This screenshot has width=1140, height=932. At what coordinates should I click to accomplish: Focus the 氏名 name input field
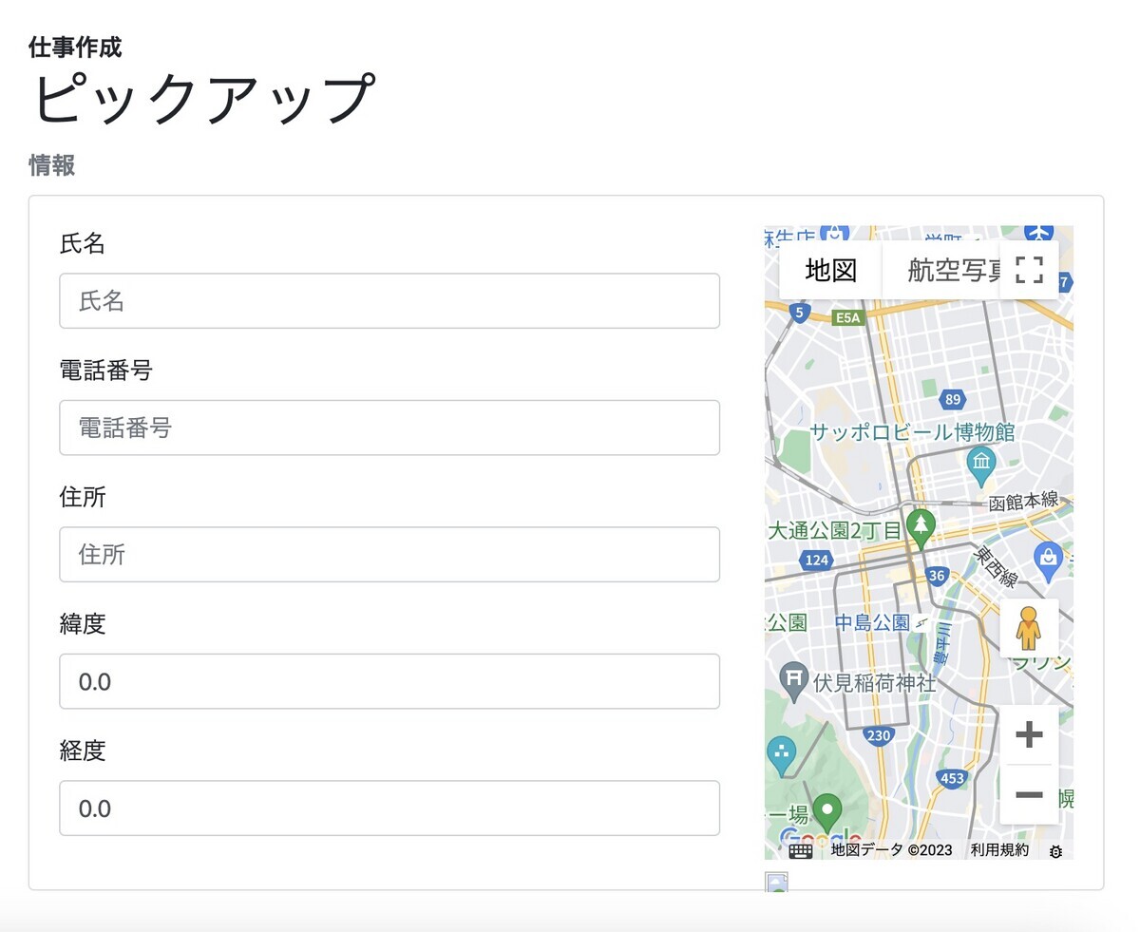(389, 300)
